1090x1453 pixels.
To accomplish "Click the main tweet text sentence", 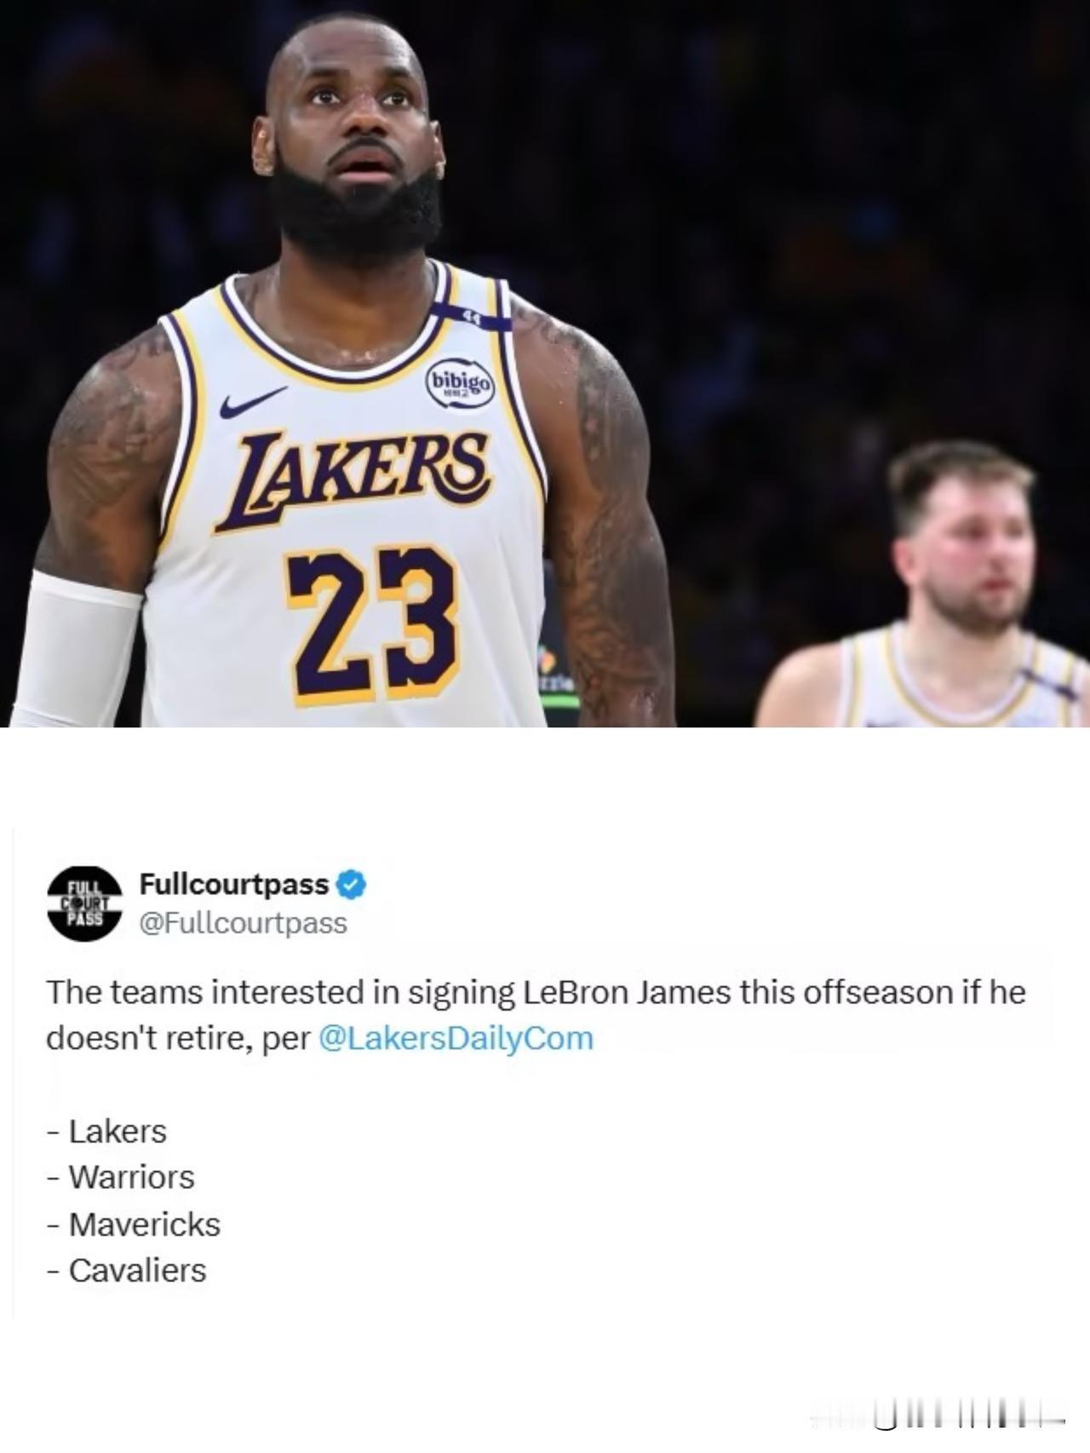I will [536, 1015].
